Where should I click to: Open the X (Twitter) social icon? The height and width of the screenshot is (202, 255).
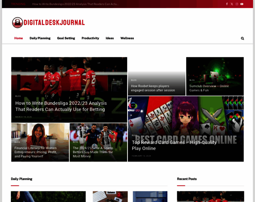(x=232, y=4)
